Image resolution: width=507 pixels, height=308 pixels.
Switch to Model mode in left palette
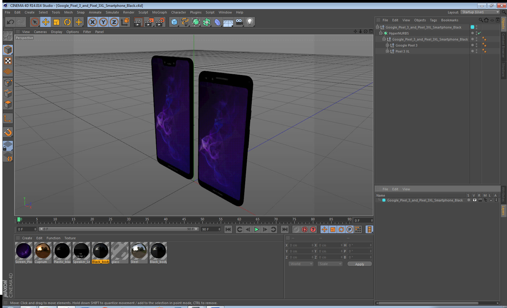click(8, 50)
